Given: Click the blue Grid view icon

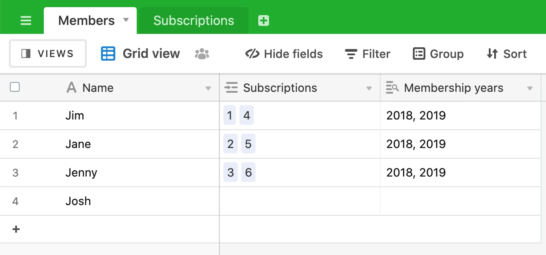Looking at the screenshot, I should pos(108,53).
